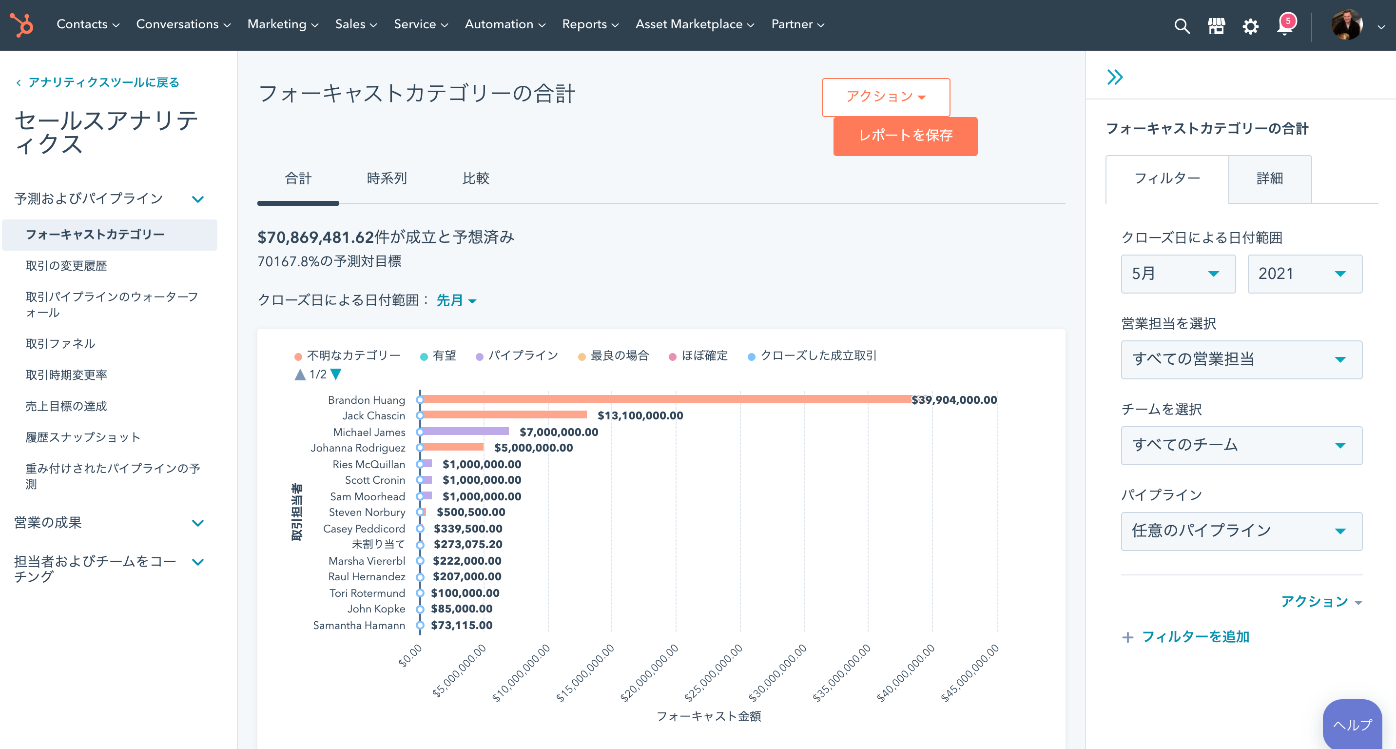Click the フィルターを追加 link

(x=1195, y=637)
